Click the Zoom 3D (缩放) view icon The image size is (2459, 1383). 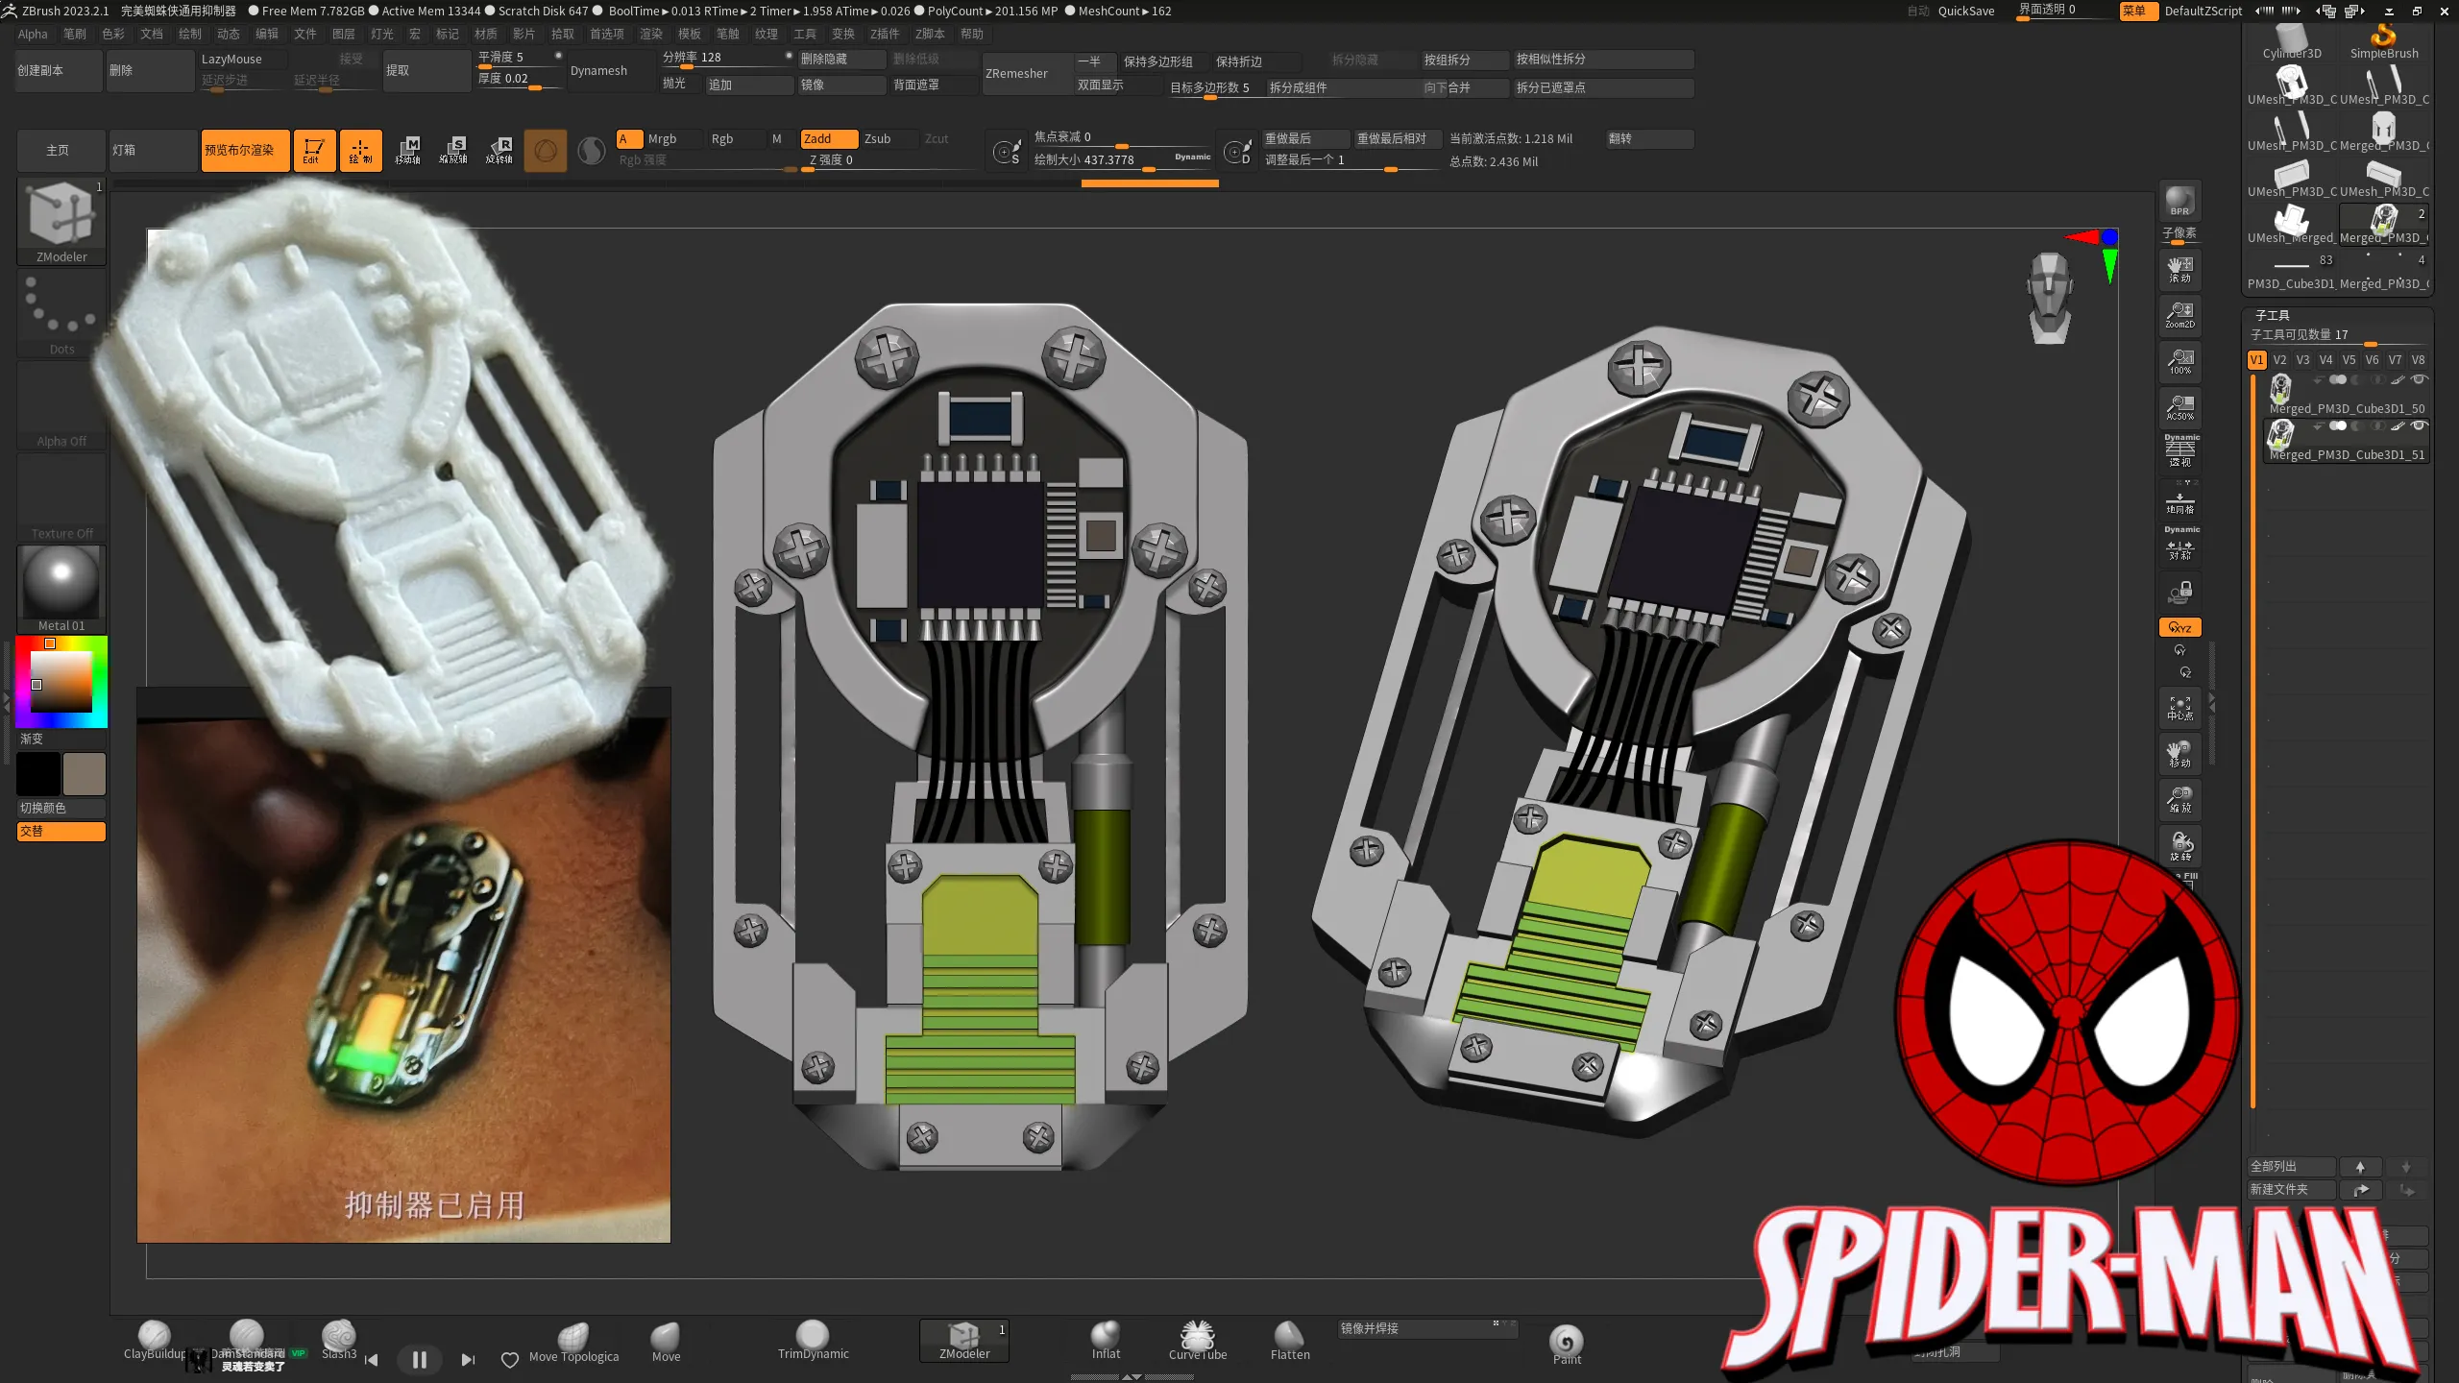2180,800
